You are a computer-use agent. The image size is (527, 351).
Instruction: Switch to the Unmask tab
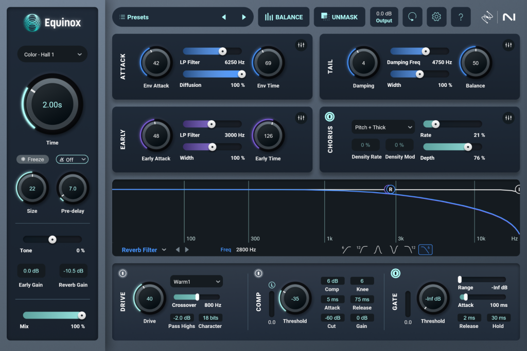coord(339,16)
